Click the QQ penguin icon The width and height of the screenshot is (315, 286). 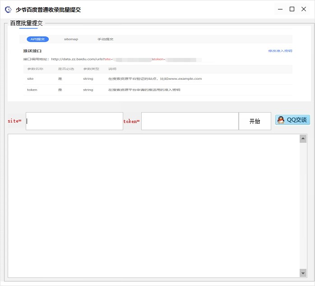(x=281, y=120)
